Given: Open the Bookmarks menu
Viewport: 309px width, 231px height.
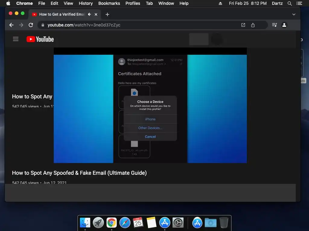Looking at the screenshot, I should pyautogui.click(x=109, y=3).
